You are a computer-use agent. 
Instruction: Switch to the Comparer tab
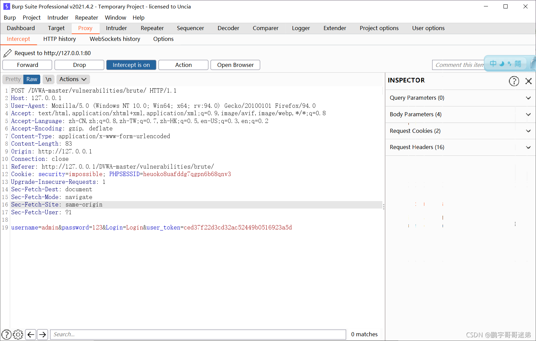266,28
